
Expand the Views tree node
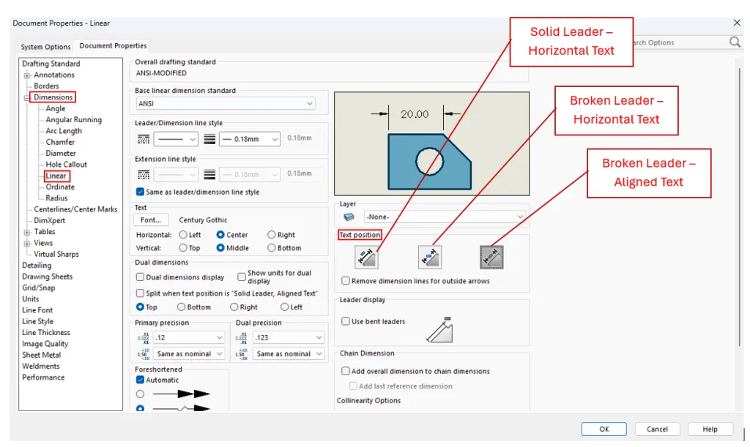27,244
